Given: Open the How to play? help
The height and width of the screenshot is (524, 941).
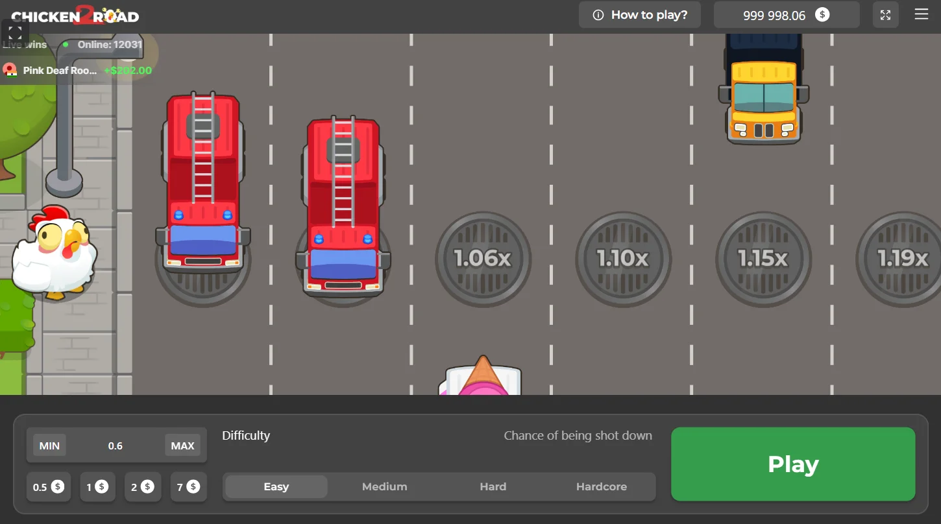Looking at the screenshot, I should click(640, 15).
